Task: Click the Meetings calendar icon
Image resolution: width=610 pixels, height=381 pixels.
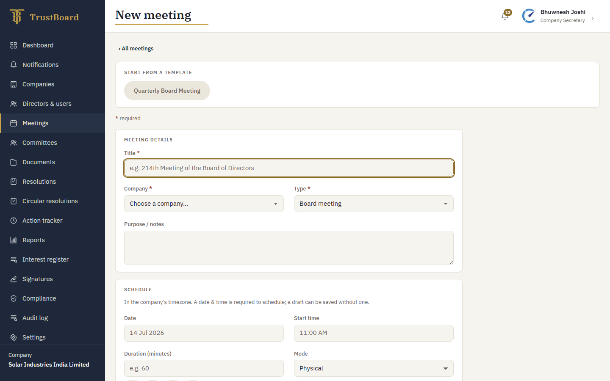Action: coord(14,123)
